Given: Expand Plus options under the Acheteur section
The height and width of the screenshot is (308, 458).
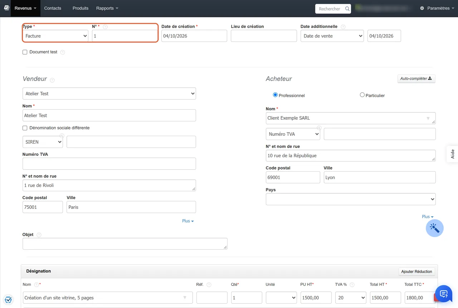Looking at the screenshot, I should click(x=428, y=217).
